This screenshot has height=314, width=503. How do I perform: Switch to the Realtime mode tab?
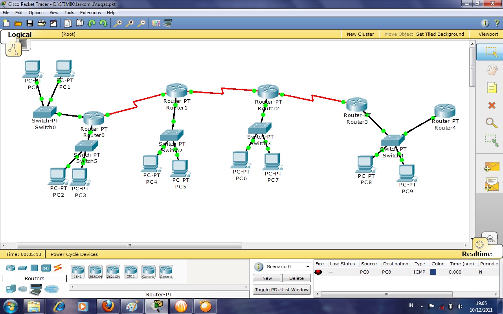click(x=477, y=254)
